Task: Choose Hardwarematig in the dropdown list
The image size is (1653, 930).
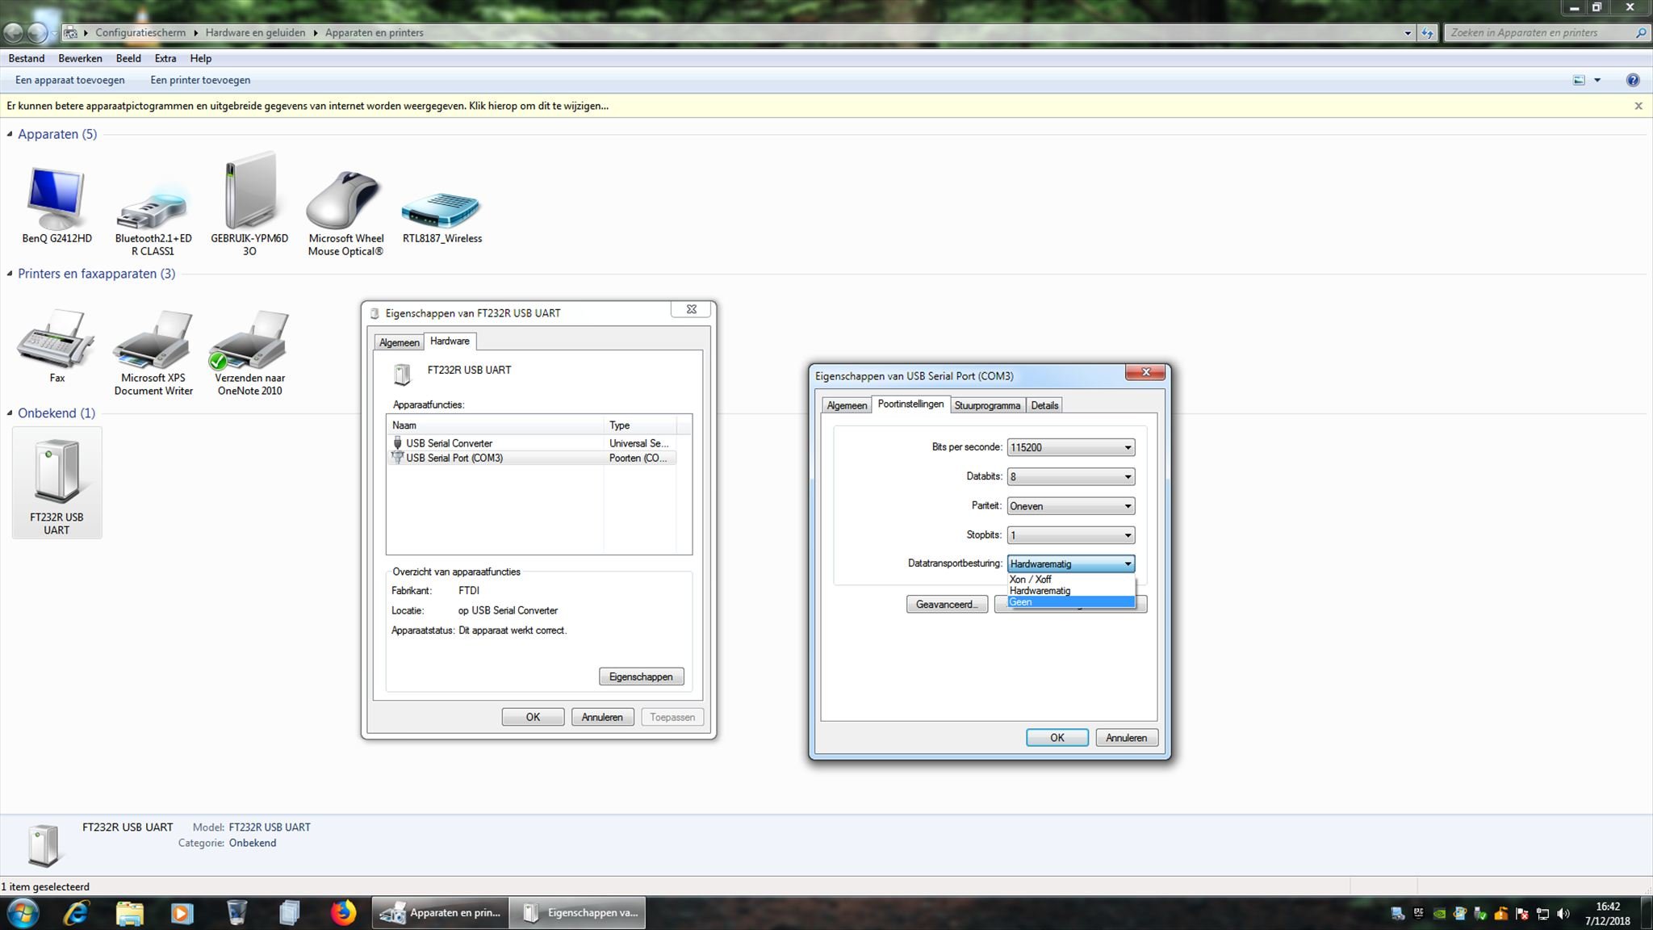Action: coord(1071,590)
